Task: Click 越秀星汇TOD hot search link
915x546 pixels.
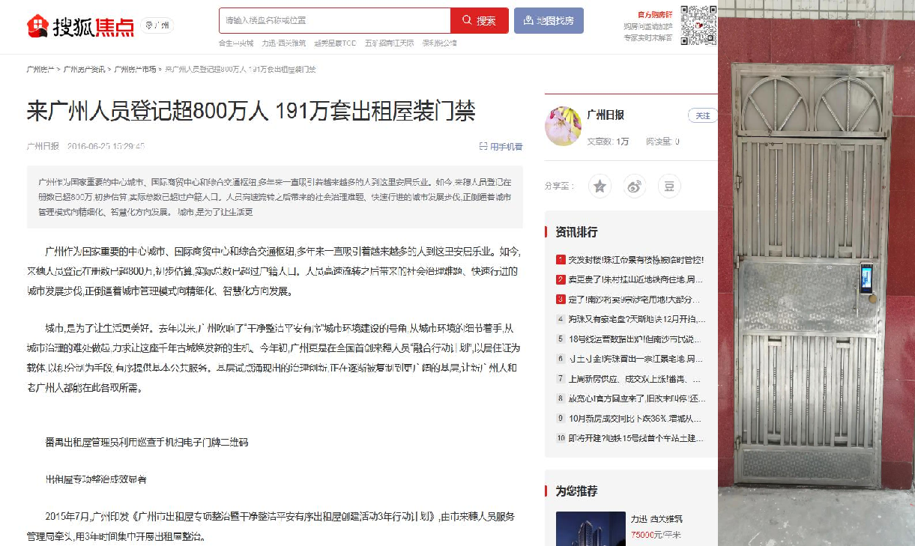Action: coord(335,43)
